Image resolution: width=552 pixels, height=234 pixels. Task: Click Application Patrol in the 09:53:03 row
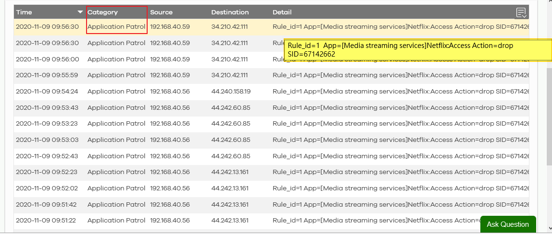pyautogui.click(x=116, y=140)
